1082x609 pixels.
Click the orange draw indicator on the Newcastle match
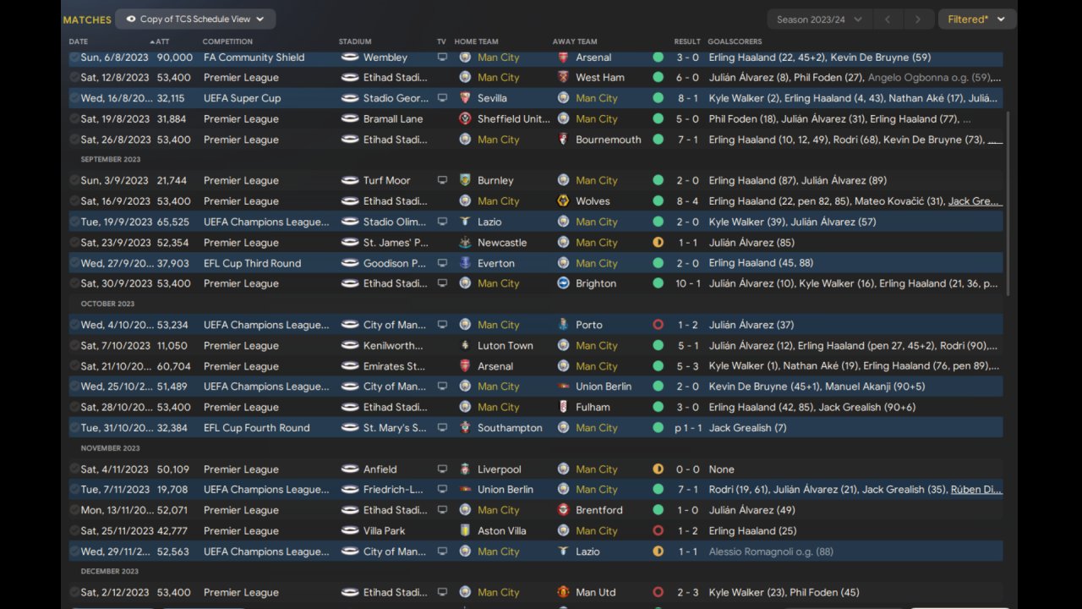tap(658, 243)
